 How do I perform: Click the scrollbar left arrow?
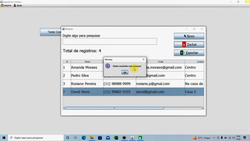click(x=64, y=108)
